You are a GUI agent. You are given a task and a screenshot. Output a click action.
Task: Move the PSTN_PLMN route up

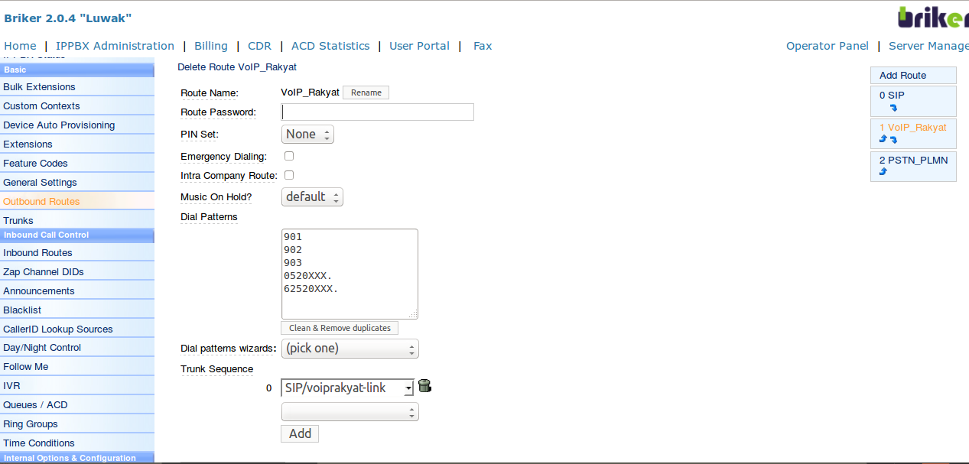coord(883,172)
